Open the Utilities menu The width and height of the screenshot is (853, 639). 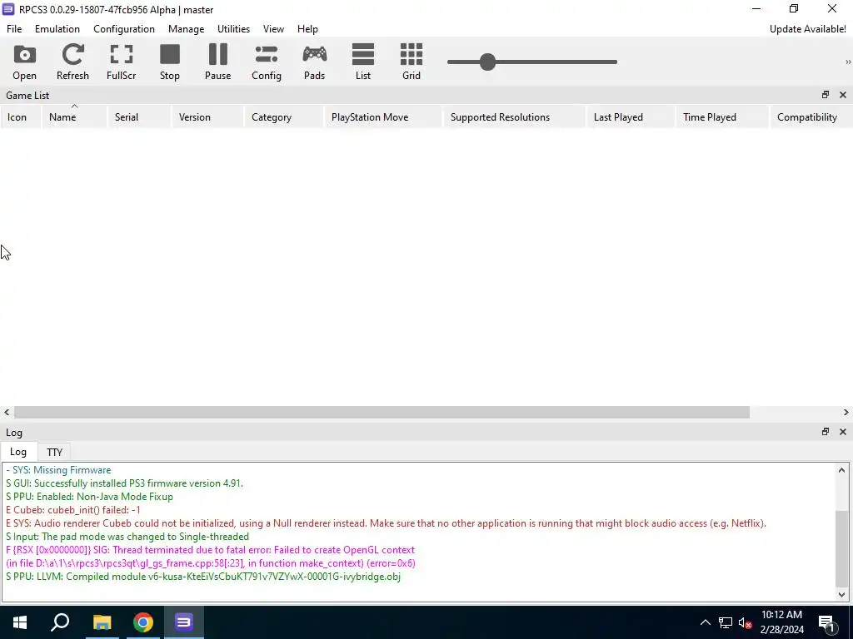click(233, 29)
